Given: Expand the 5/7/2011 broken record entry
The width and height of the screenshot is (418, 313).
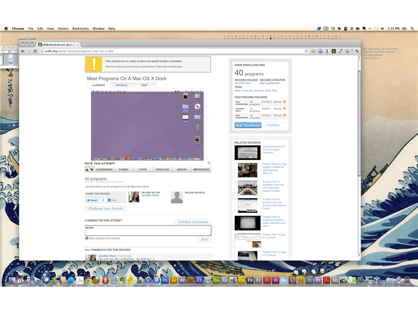Looking at the screenshot, I should (285, 115).
